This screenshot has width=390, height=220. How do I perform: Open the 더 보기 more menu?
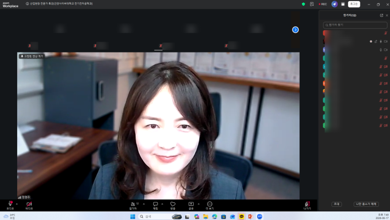coord(210,205)
